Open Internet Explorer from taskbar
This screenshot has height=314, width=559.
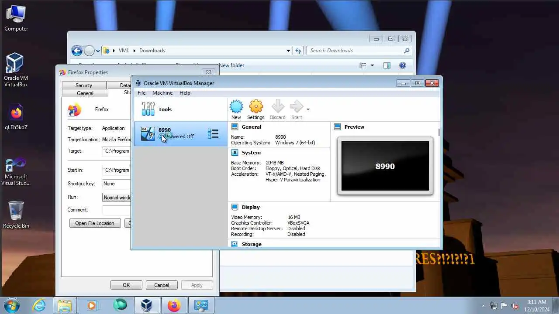[39, 305]
